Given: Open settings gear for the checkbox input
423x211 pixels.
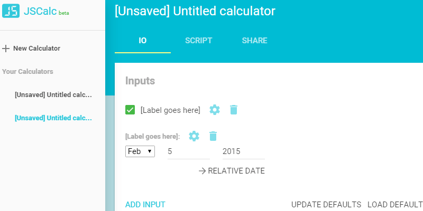Looking at the screenshot, I should coord(214,110).
